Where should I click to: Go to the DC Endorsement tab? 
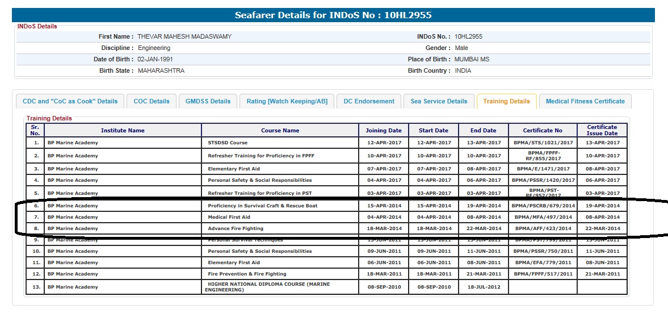coord(369,101)
